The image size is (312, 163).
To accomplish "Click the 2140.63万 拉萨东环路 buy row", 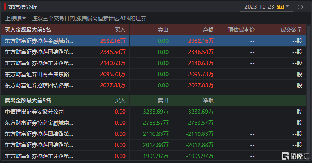I will click(153, 63).
